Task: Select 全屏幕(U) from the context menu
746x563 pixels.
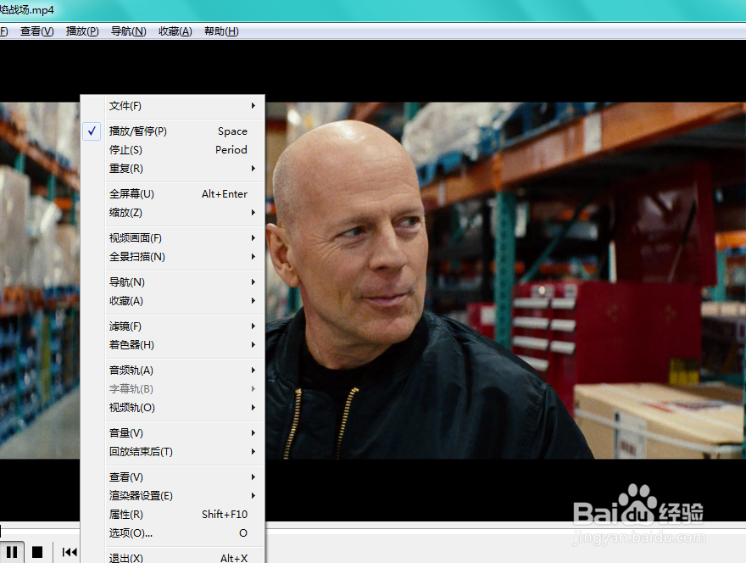Action: click(172, 193)
